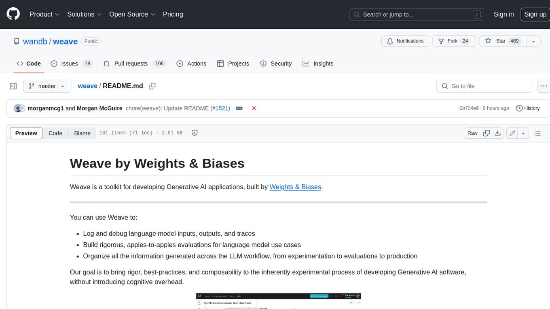The height and width of the screenshot is (309, 550).
Task: Click the morganmcg1 avatar image
Action: (18, 108)
